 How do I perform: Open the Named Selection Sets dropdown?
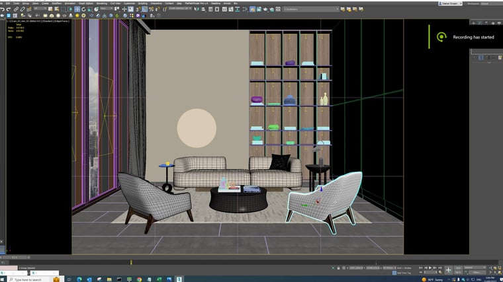(x=180, y=9)
